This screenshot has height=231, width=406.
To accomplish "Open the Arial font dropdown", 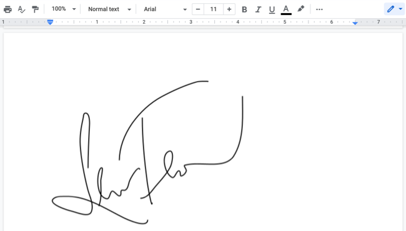I will tap(165, 9).
